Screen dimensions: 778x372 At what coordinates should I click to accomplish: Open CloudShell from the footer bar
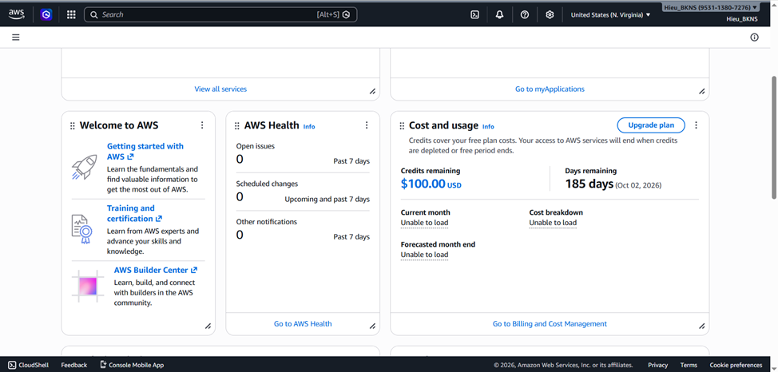28,365
